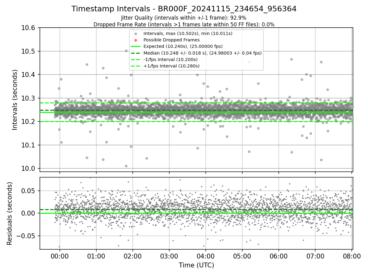Click the 10.5 y-axis tick label

point(29,51)
